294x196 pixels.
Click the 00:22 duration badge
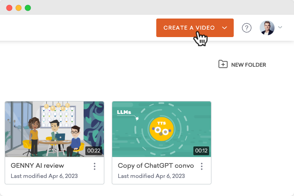(x=94, y=151)
